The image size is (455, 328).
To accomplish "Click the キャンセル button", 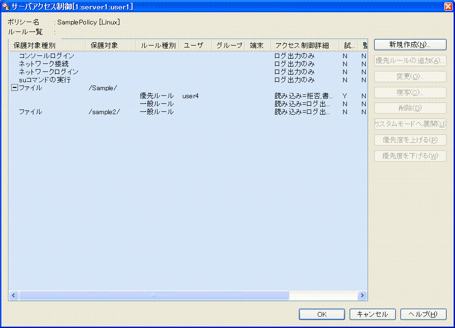I will tap(373, 314).
